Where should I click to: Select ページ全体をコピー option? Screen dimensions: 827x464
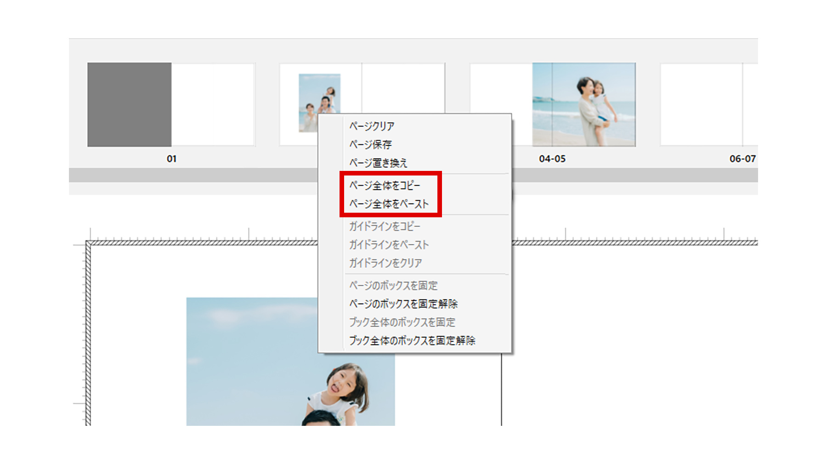[385, 185]
